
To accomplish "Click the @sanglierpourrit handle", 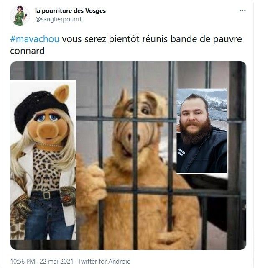I will (59, 19).
